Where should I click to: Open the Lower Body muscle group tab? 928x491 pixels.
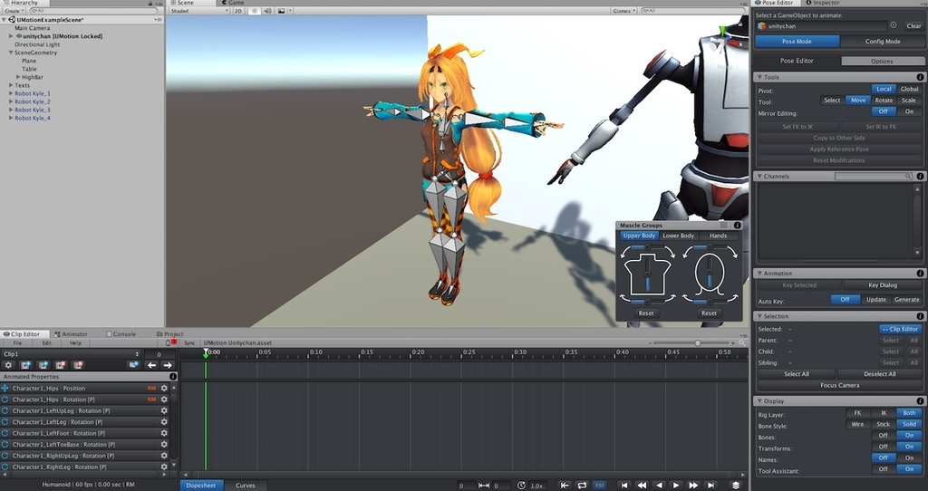pos(678,236)
